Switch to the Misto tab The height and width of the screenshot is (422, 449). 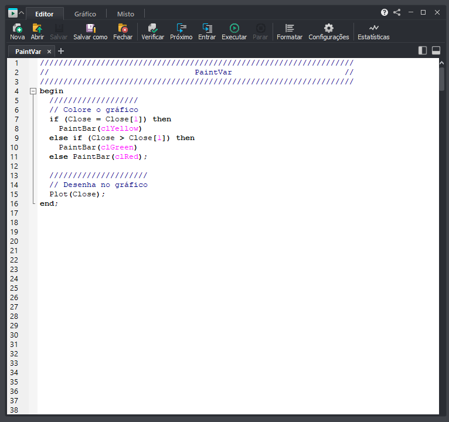(x=125, y=14)
